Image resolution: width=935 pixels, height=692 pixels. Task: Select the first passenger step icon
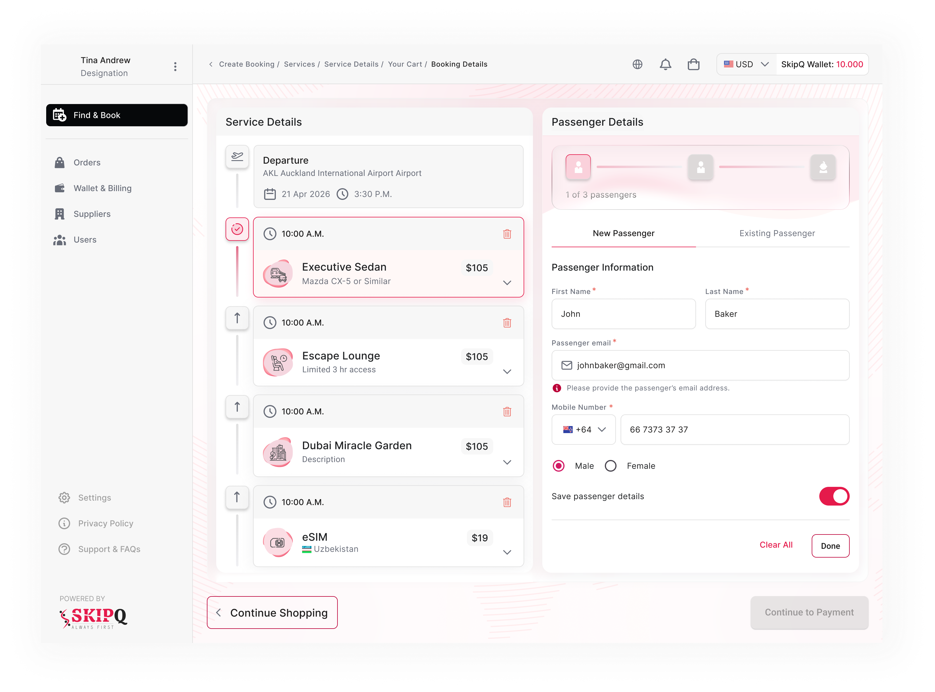tap(578, 167)
